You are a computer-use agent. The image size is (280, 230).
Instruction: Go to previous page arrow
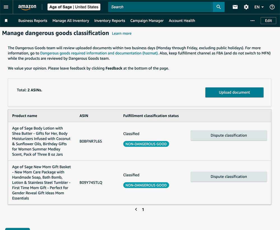click(x=136, y=209)
